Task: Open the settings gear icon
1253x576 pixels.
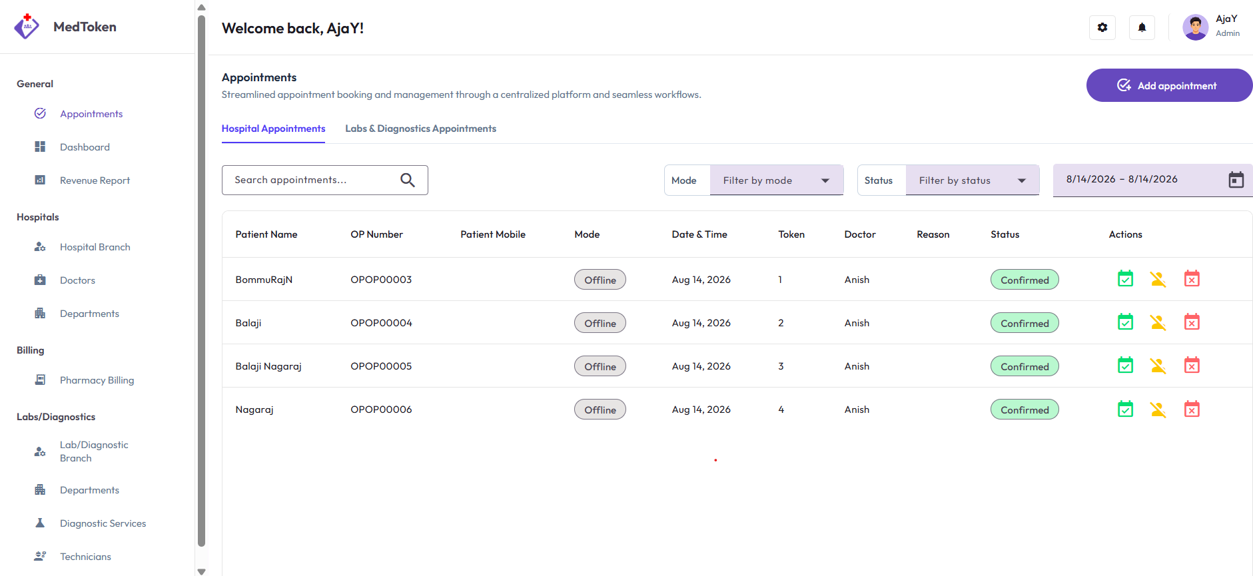Action: (1102, 27)
